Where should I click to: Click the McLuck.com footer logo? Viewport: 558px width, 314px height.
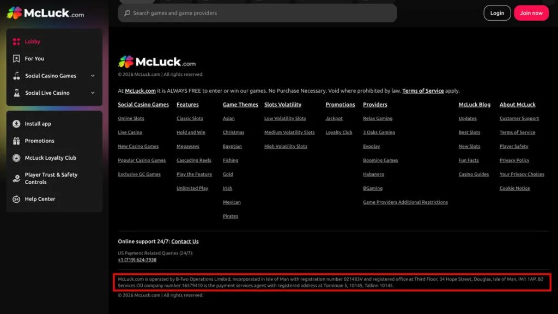tap(157, 62)
